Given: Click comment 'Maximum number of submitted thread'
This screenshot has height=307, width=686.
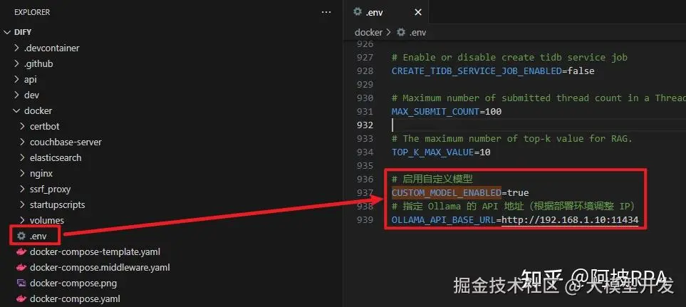Looking at the screenshot, I should point(539,98).
